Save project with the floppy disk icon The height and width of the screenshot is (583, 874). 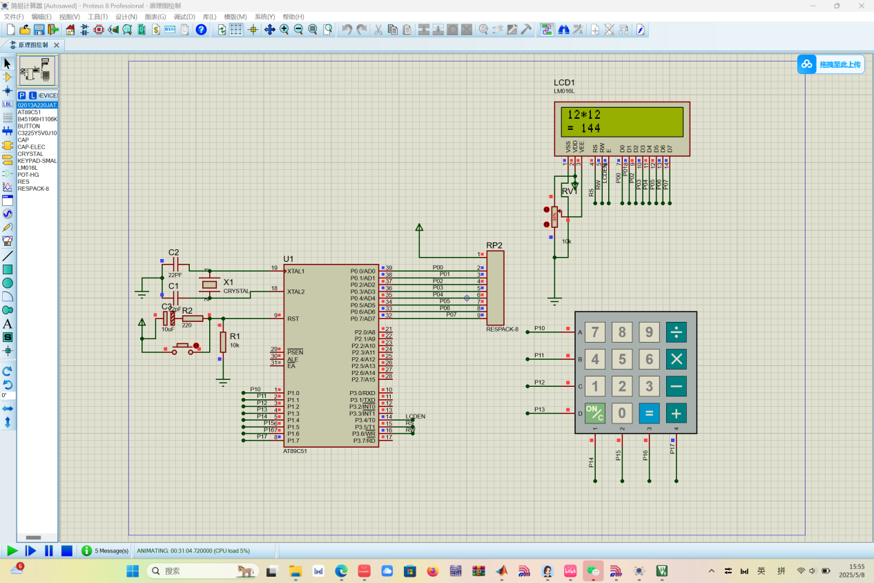point(39,30)
